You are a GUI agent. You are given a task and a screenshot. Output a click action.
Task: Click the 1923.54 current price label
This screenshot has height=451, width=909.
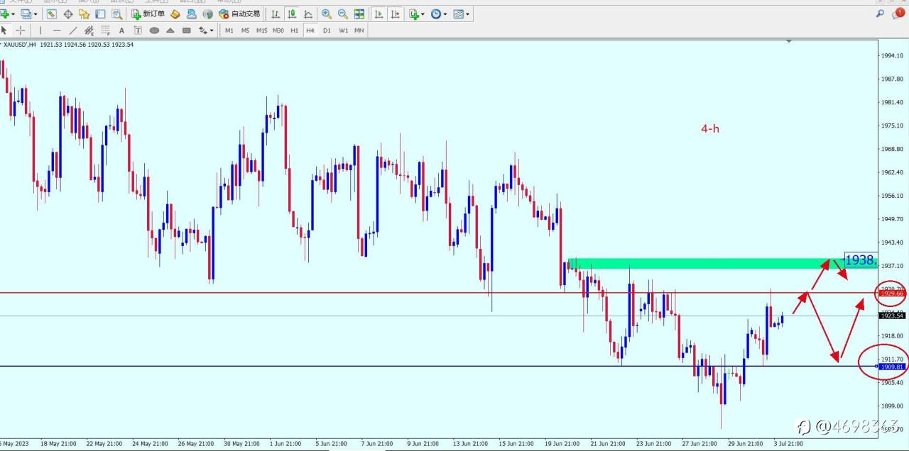[x=891, y=316]
